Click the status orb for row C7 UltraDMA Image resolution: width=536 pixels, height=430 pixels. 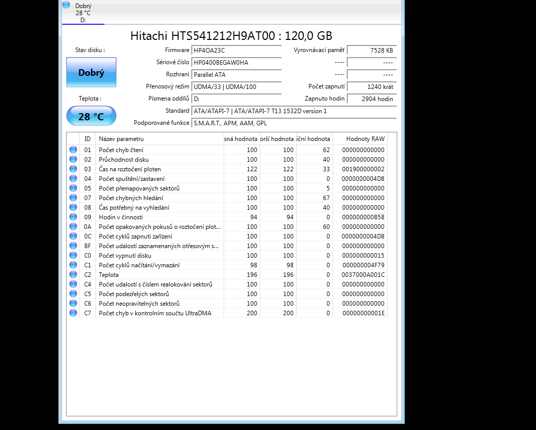click(73, 313)
